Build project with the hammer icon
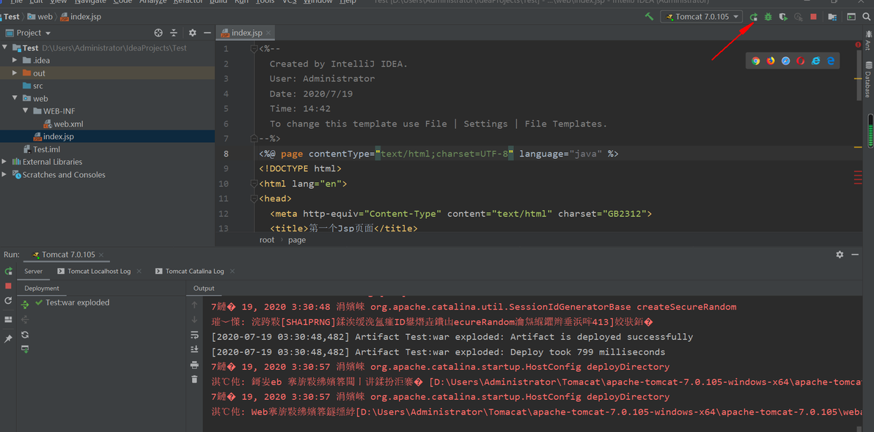This screenshot has height=432, width=874. click(x=650, y=17)
